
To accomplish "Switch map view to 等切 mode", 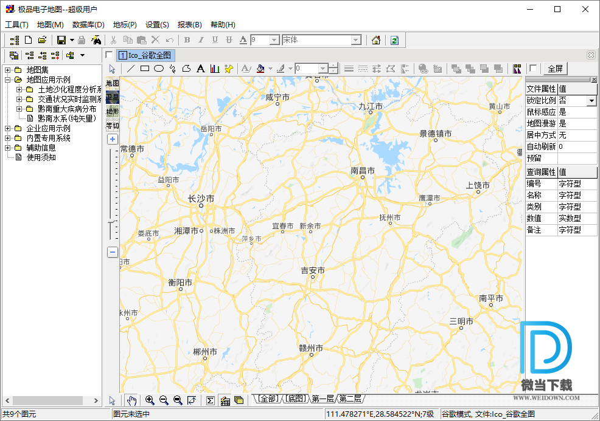I will 113,125.
